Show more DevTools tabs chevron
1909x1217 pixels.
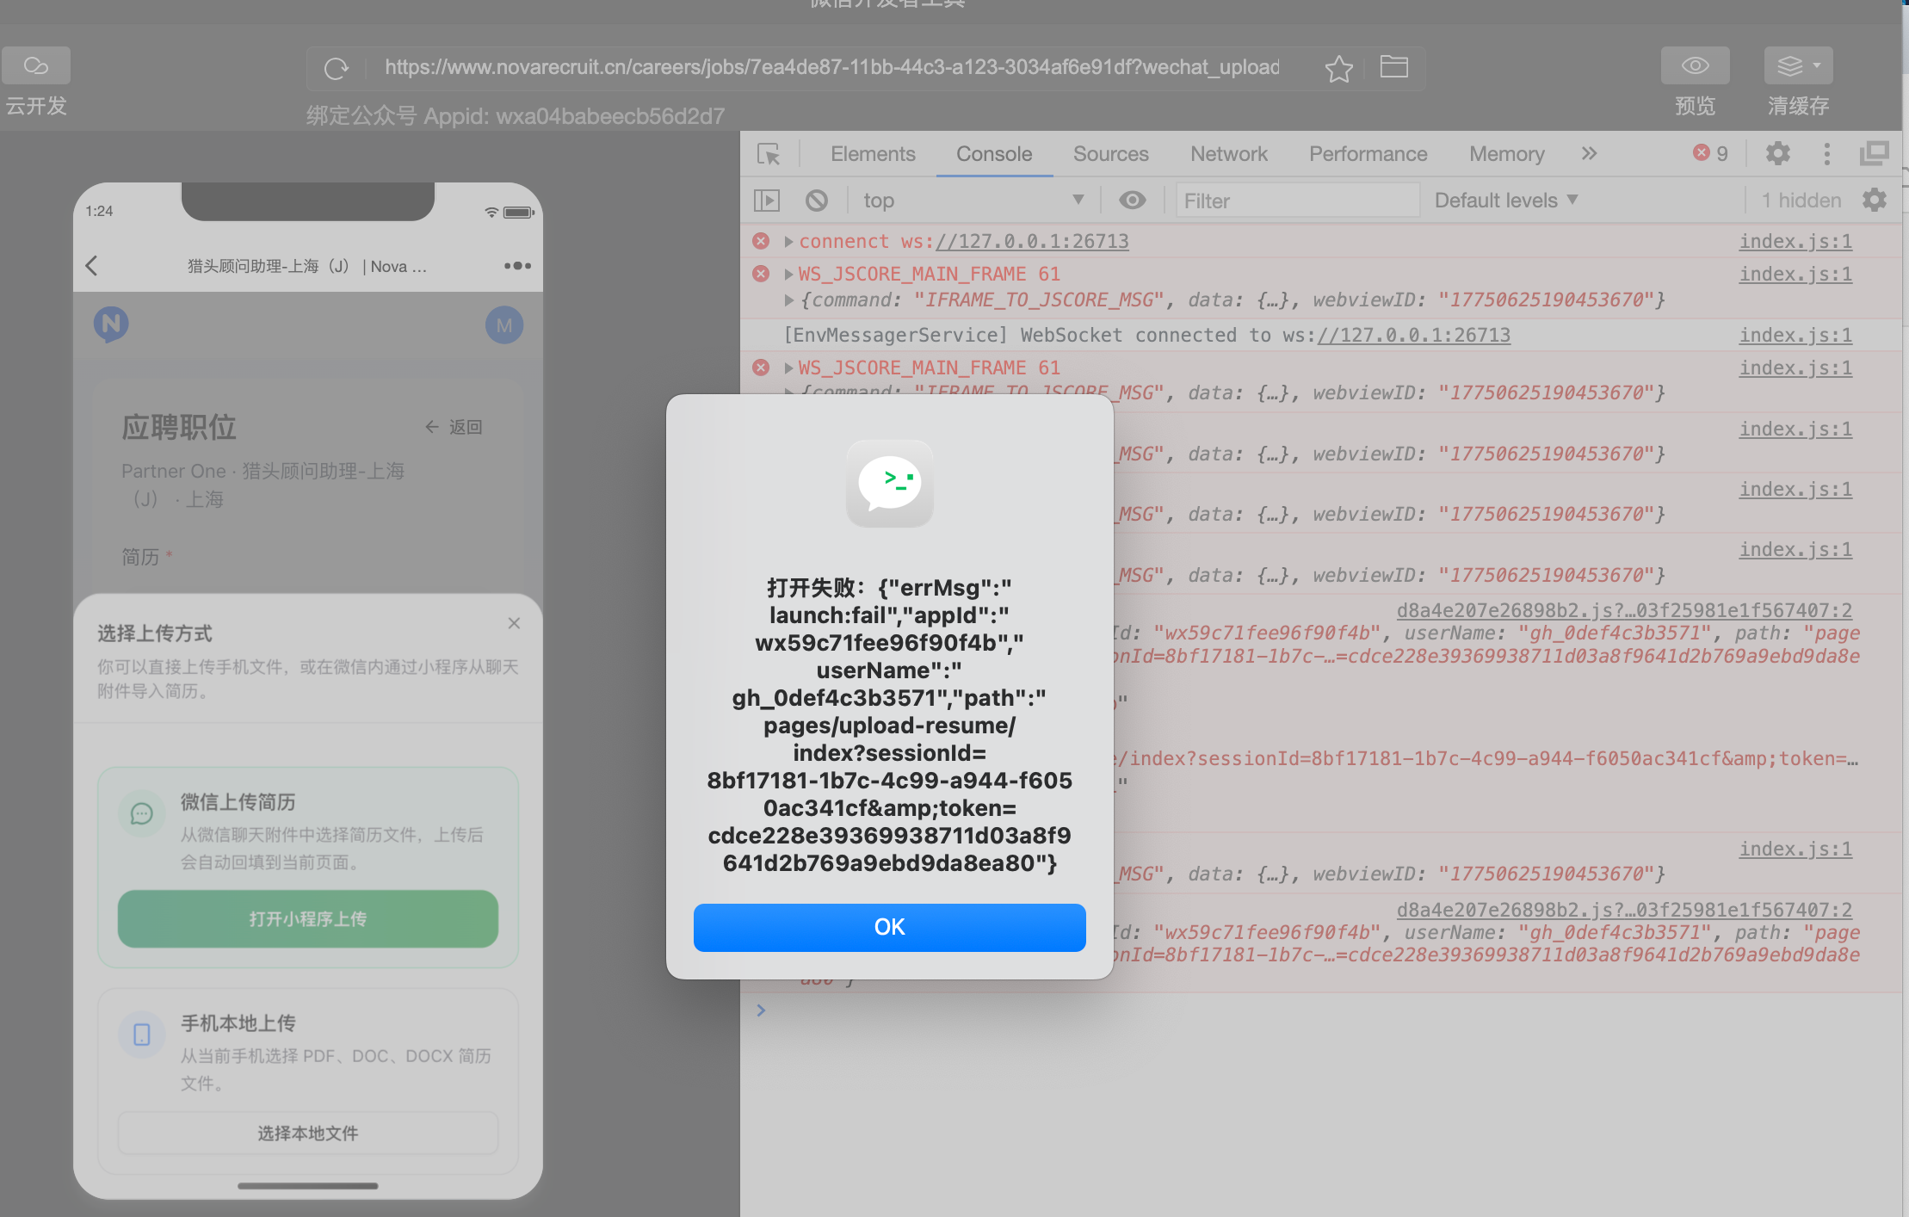tap(1588, 154)
